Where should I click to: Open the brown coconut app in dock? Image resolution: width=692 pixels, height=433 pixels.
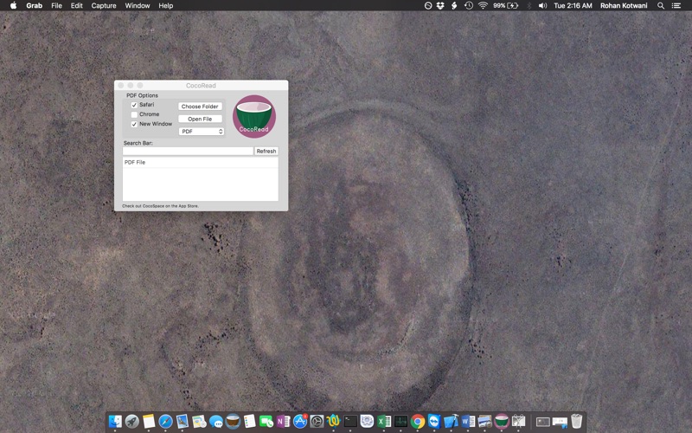pos(233,422)
